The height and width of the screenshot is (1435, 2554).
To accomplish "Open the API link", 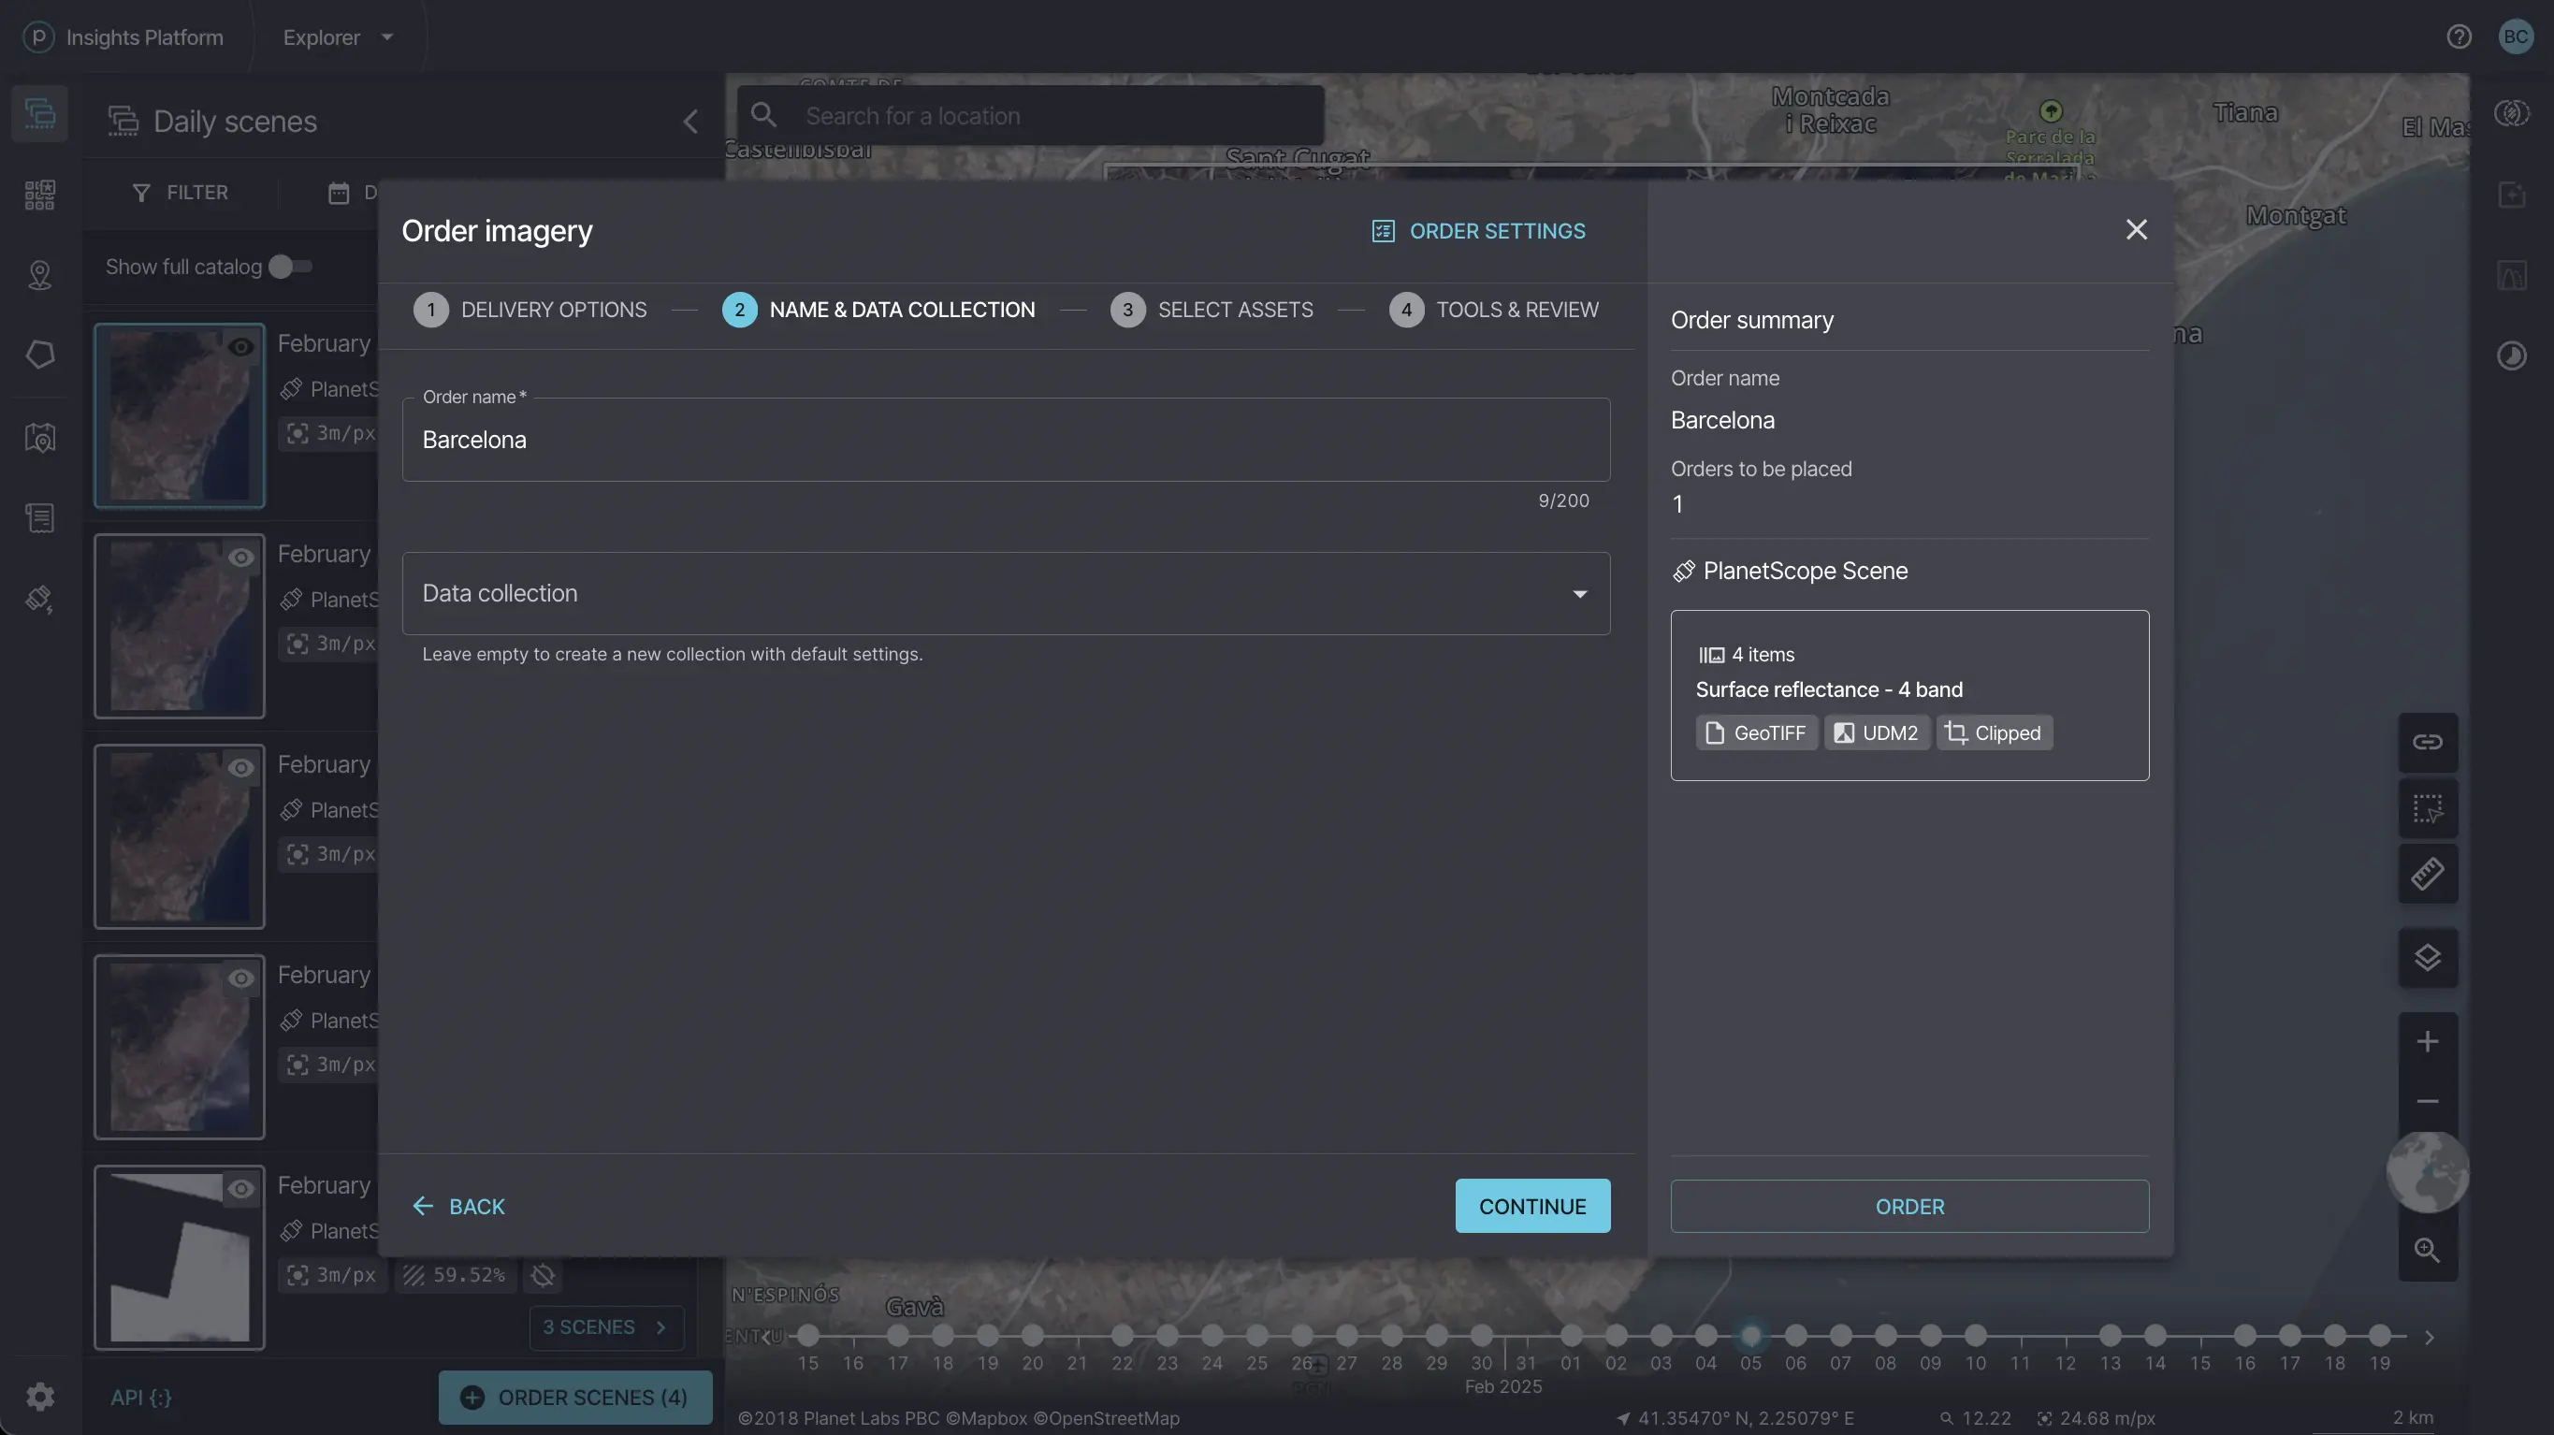I will [140, 1398].
